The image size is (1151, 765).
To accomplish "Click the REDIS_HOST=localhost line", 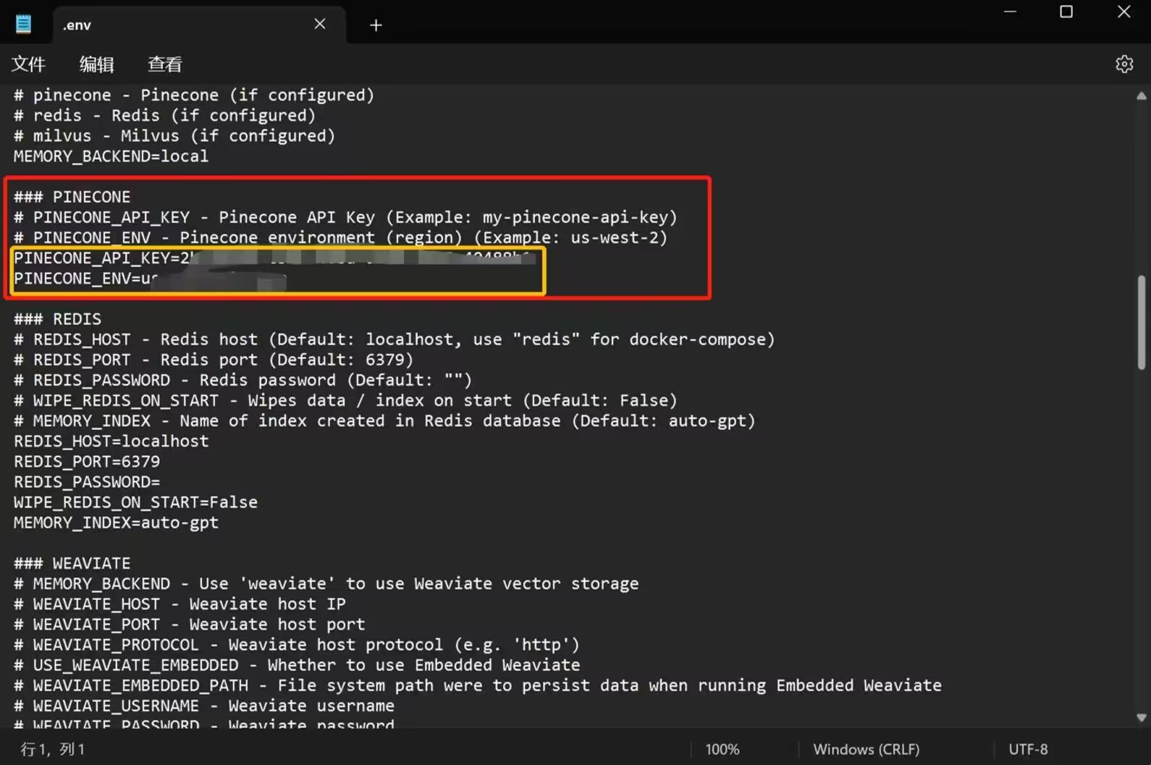I will click(111, 441).
